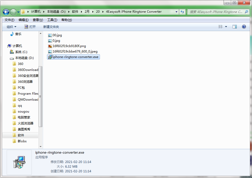Open the 编辑(E) menu
Image resolution: width=252 pixels, height=178 pixels.
tap(23, 20)
